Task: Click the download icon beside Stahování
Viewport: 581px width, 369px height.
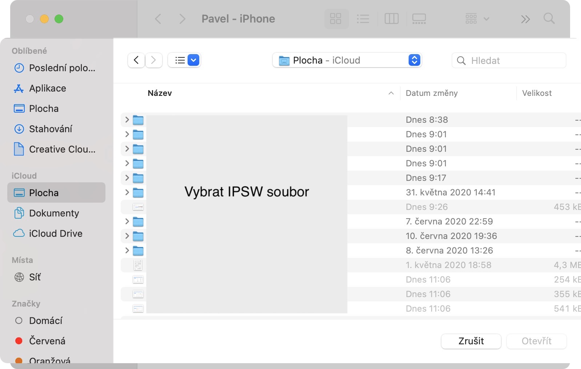Action: pos(19,129)
